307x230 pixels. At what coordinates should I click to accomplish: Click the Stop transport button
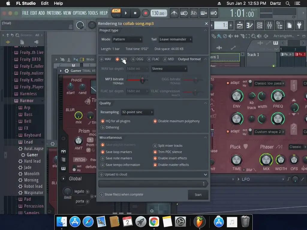(135, 13)
